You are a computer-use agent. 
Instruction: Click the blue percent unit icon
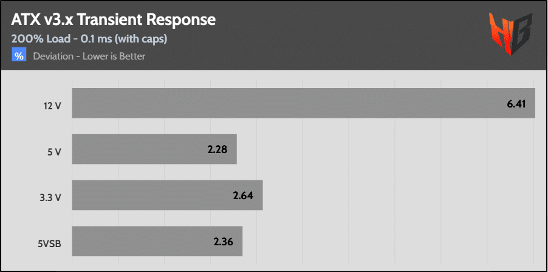[19, 56]
